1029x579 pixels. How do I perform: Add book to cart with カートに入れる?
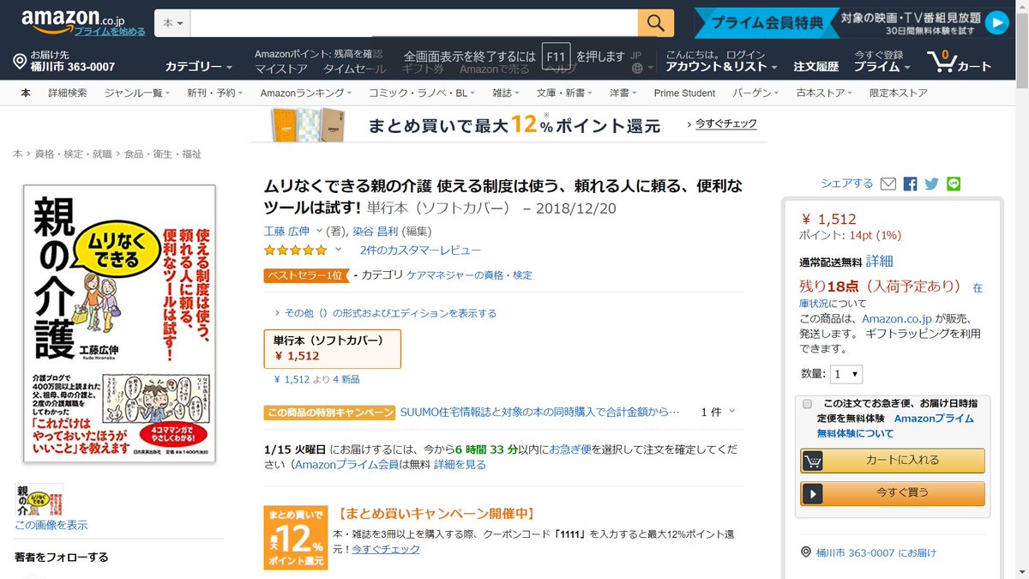point(893,461)
